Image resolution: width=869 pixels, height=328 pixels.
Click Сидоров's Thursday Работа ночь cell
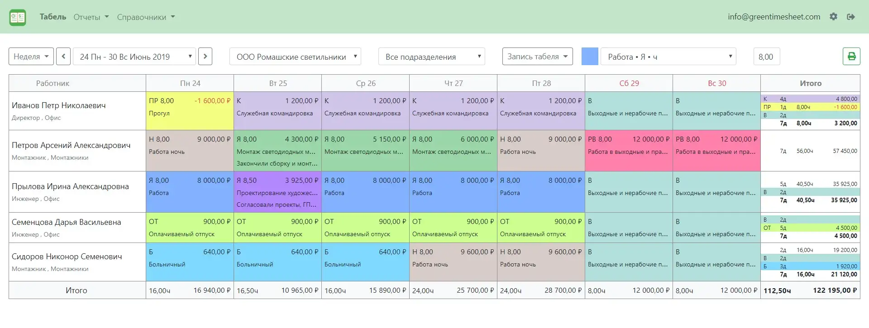pyautogui.click(x=453, y=262)
